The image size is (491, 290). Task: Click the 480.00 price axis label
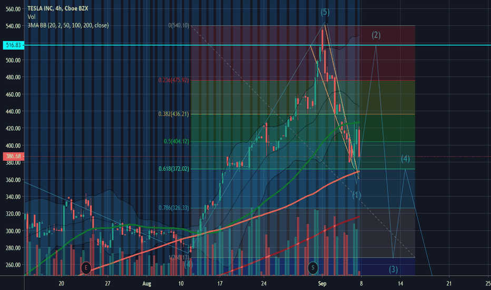pyautogui.click(x=13, y=77)
